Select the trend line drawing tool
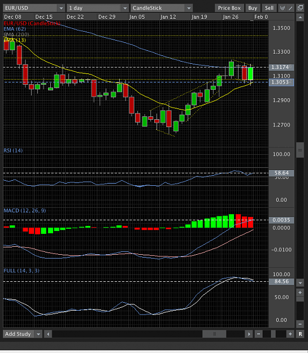The image size is (308, 353). coord(290,8)
